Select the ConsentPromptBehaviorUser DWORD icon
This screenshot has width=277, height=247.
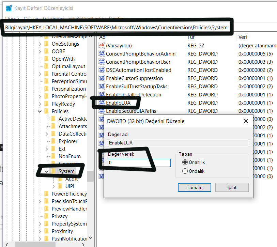[102, 62]
